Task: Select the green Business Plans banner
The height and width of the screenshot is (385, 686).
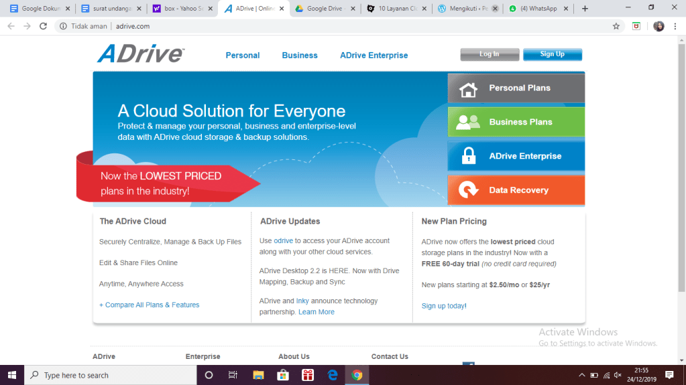Action: 516,122
